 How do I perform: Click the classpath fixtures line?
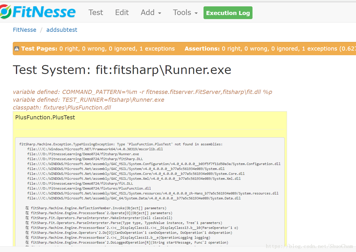62,108
